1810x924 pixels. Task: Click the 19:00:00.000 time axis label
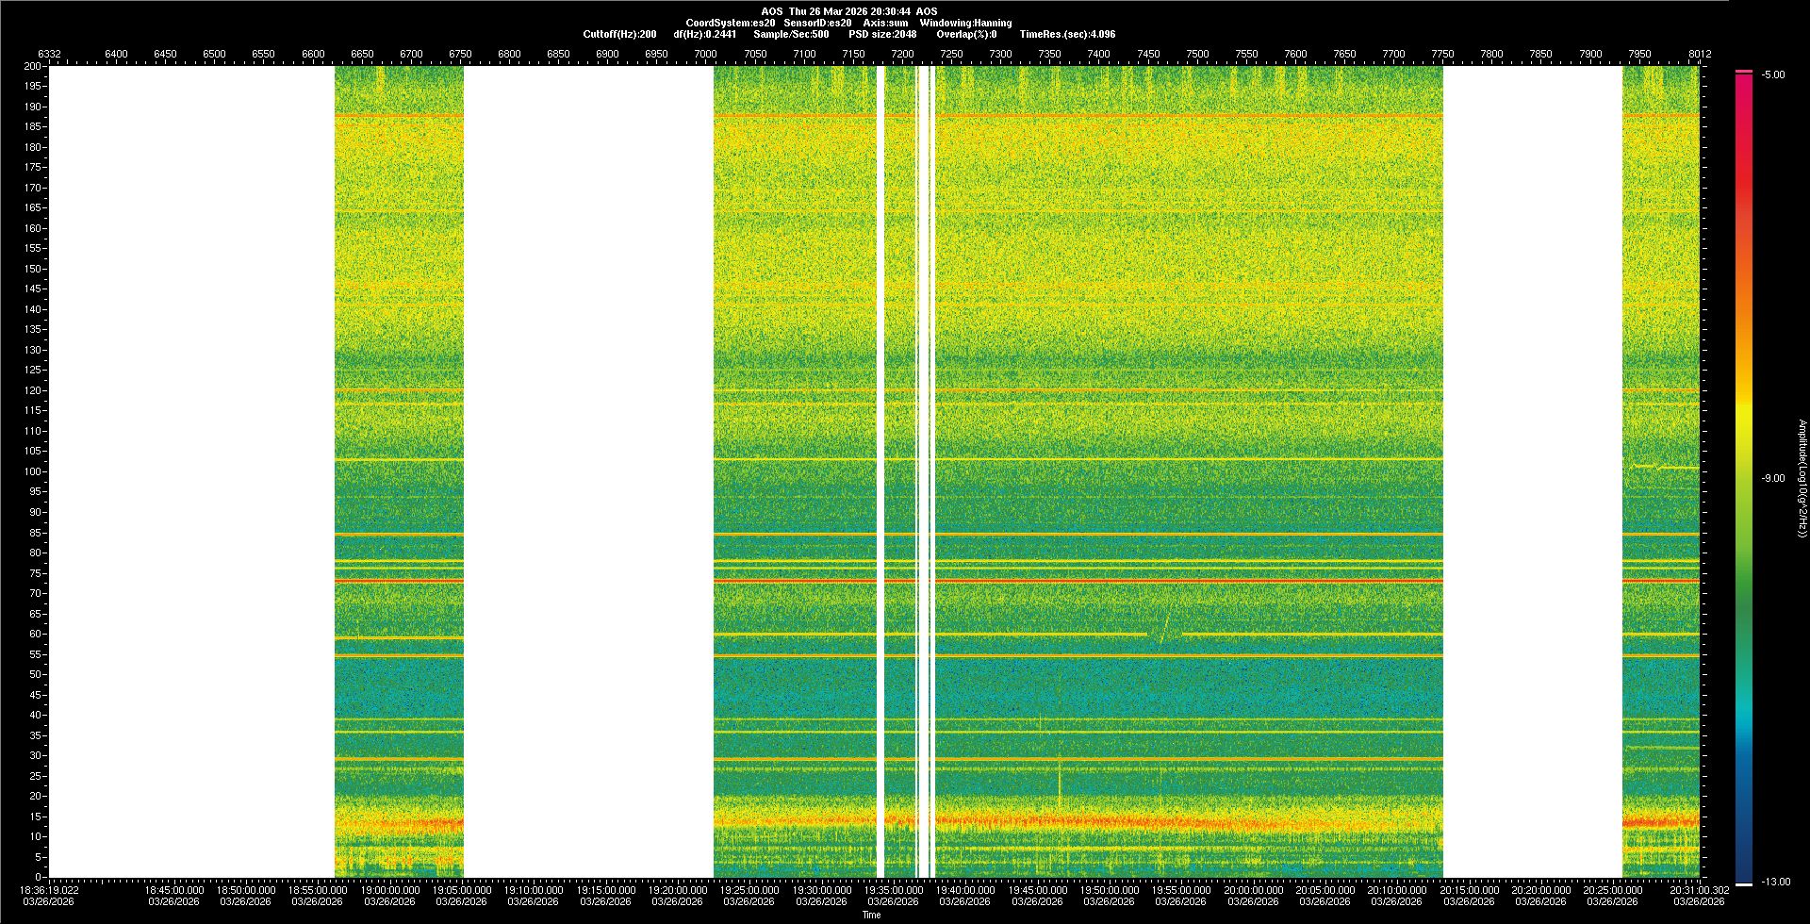(389, 889)
